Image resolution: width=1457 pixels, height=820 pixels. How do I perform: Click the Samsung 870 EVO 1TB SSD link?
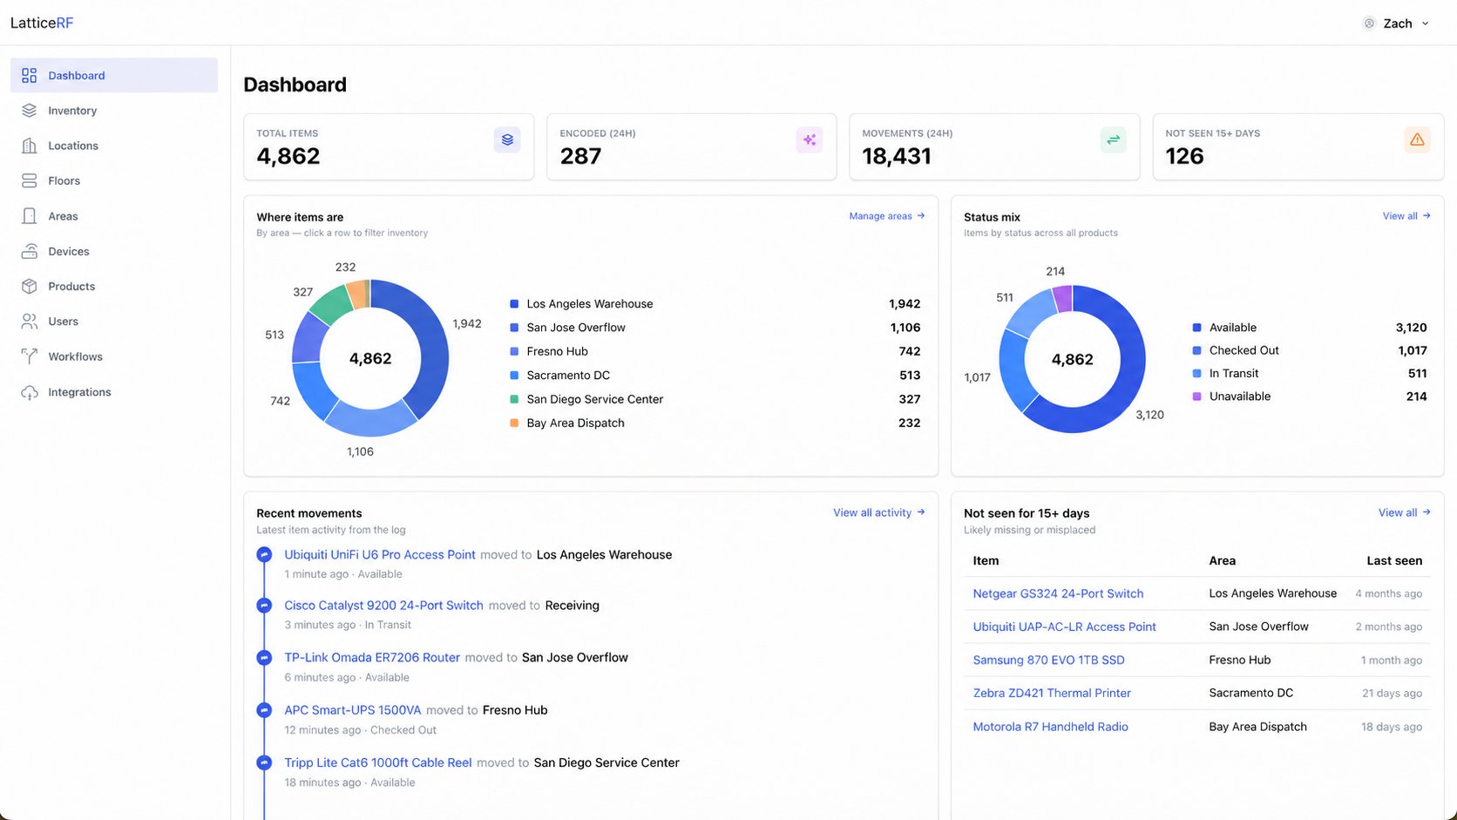[x=1048, y=660]
